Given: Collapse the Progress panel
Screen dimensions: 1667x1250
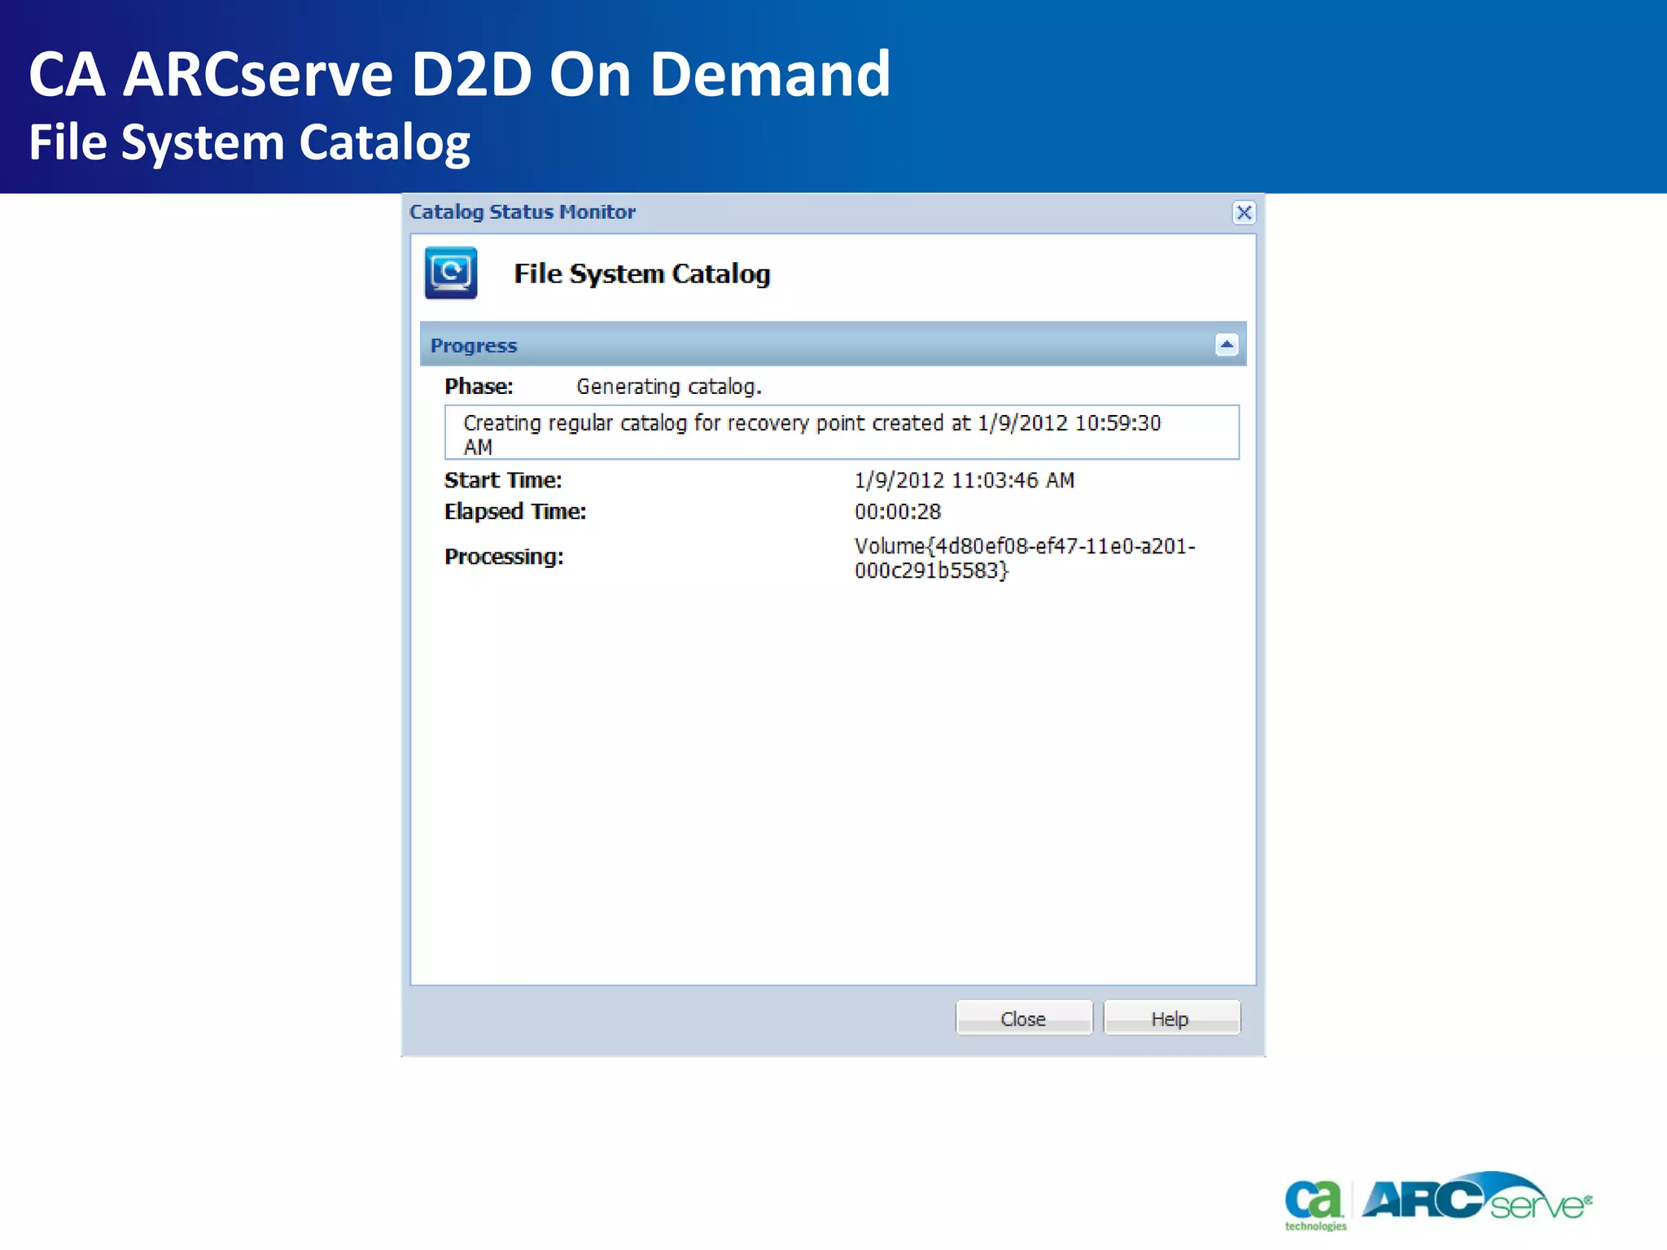Looking at the screenshot, I should coord(1227,345).
